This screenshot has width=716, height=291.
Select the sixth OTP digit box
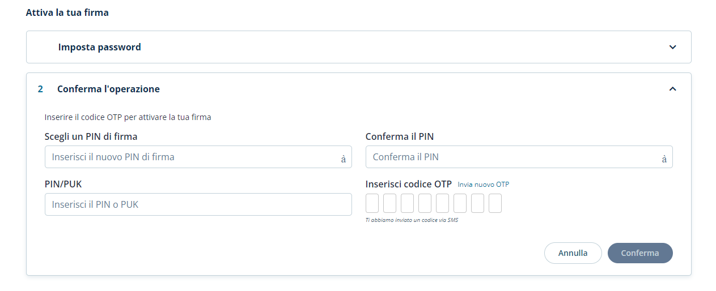(x=460, y=203)
